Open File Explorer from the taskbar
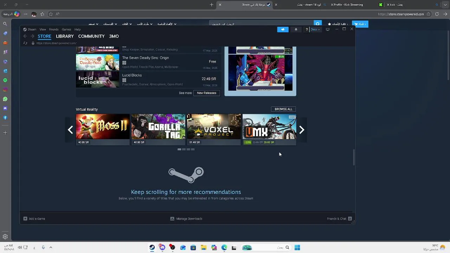The width and height of the screenshot is (450, 253). coord(203,248)
